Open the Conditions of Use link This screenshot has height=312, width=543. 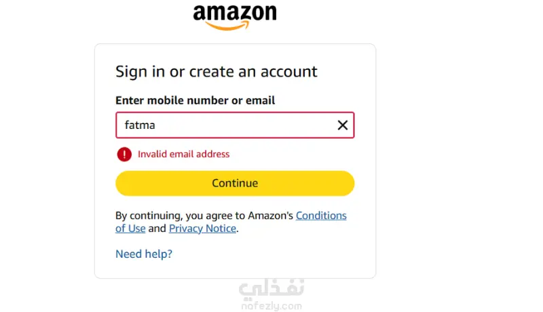pos(321,216)
